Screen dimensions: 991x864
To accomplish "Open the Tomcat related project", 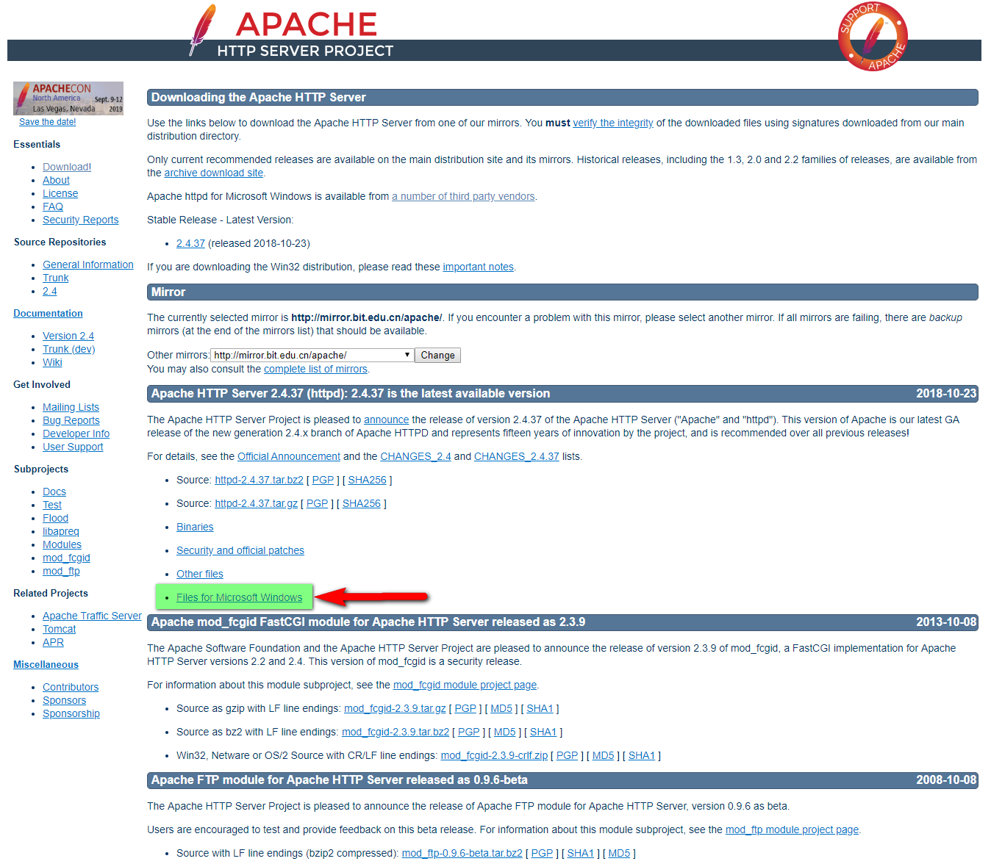I will pos(59,629).
